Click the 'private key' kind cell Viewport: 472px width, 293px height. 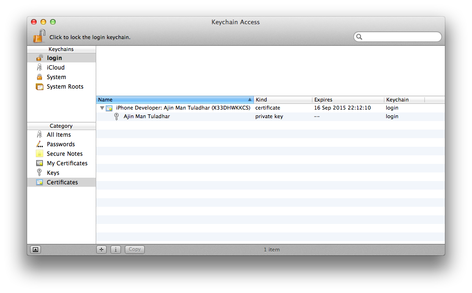(269, 117)
